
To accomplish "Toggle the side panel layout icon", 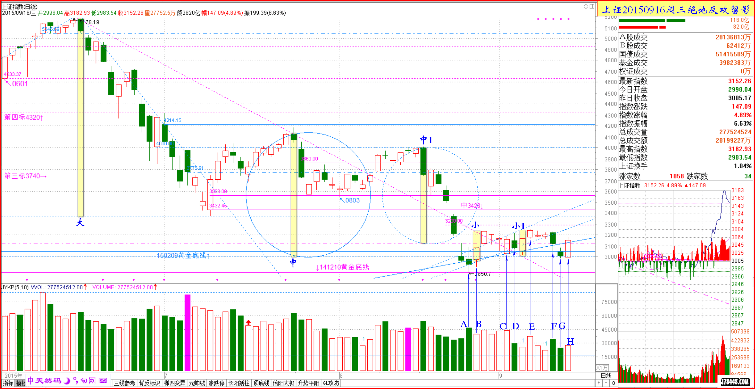I will [x=592, y=6].
